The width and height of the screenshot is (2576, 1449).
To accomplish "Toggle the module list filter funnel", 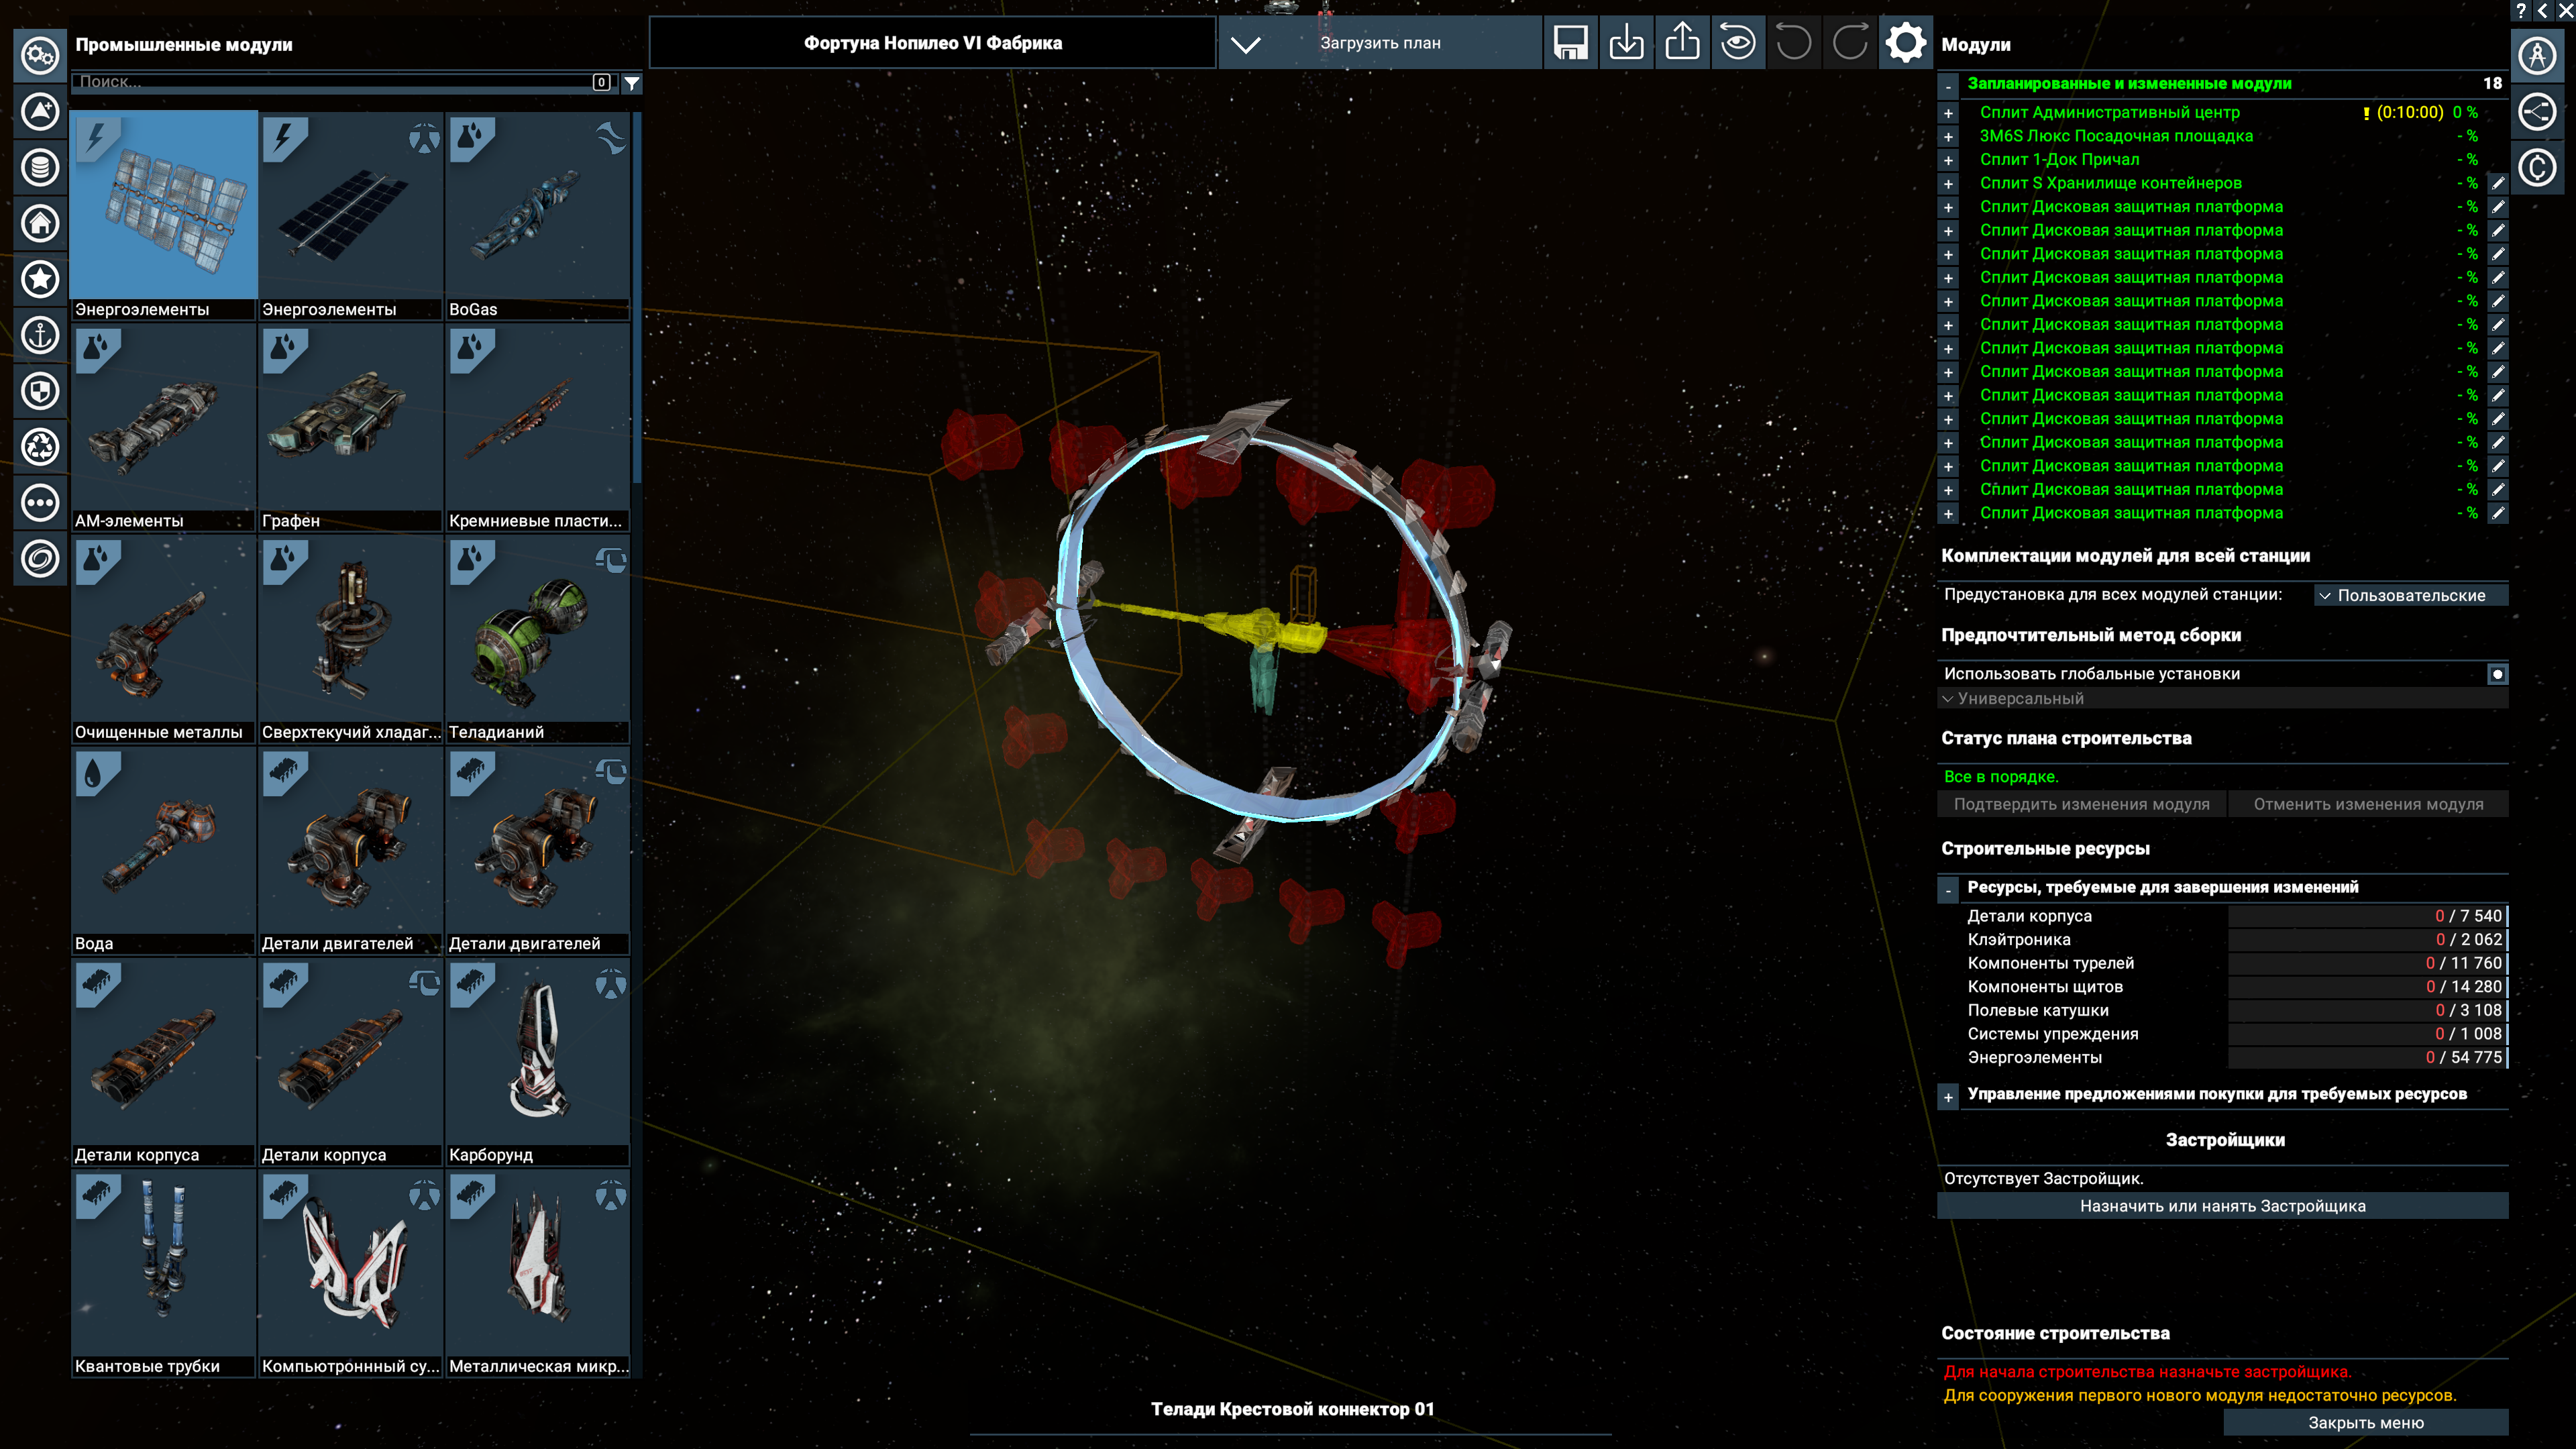I will pos(632,83).
